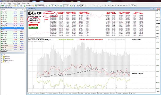Toggle the H1 timeframe button
The height and width of the screenshot is (95, 161).
(124, 6)
